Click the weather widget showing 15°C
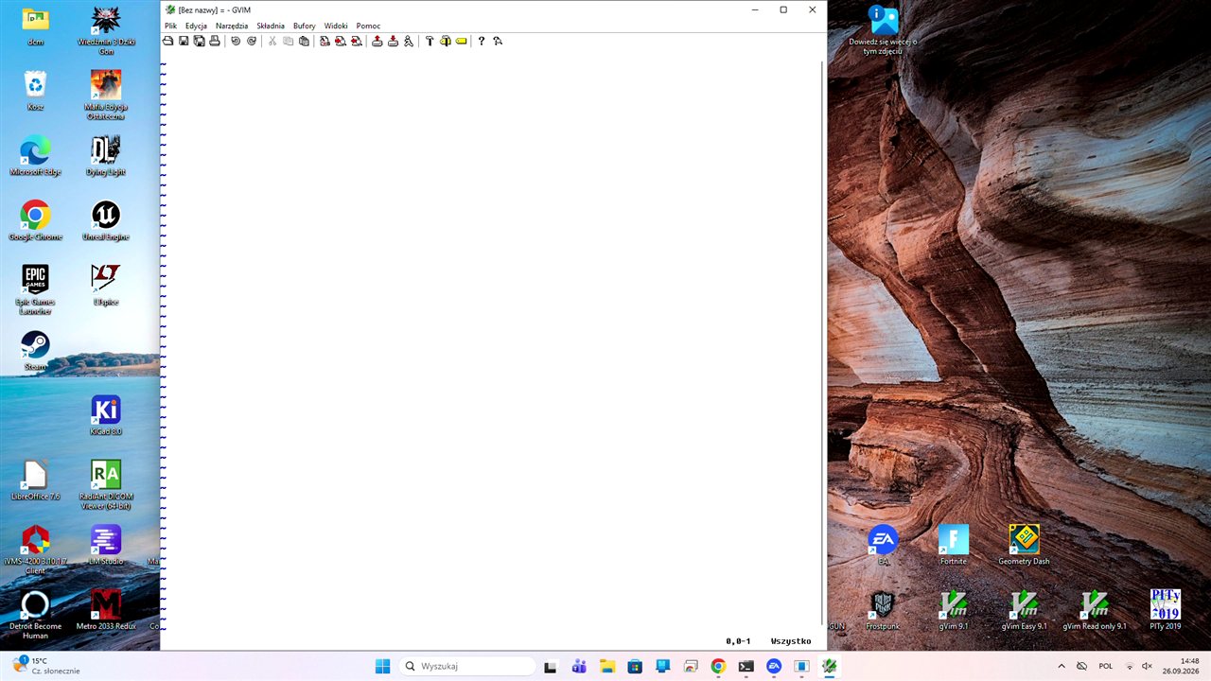Image resolution: width=1211 pixels, height=681 pixels. (x=45, y=666)
